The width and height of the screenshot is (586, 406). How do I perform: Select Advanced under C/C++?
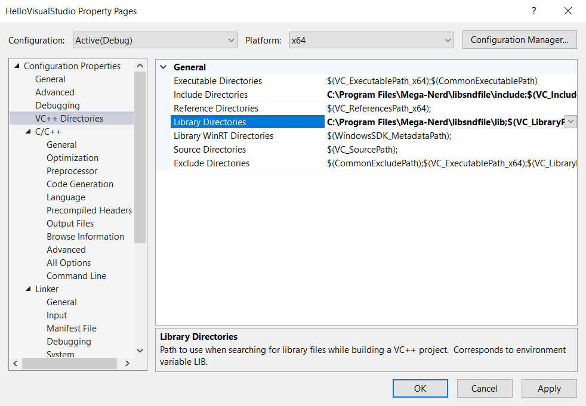[66, 249]
